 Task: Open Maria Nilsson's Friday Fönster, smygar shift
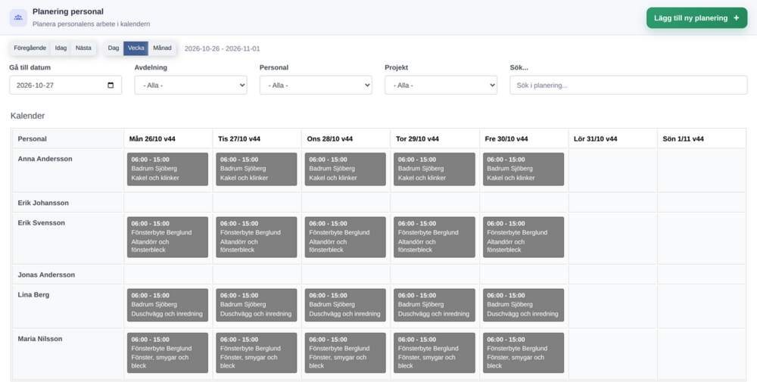point(523,353)
